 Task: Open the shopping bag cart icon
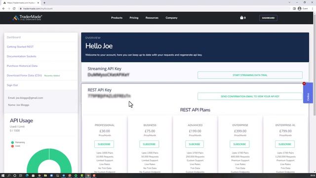pyautogui.click(x=241, y=18)
